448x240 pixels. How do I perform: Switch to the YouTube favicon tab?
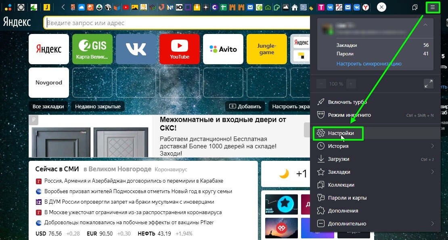coord(126,7)
